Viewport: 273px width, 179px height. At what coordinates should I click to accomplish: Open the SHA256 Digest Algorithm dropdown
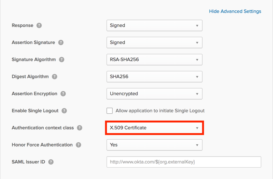[154, 77]
